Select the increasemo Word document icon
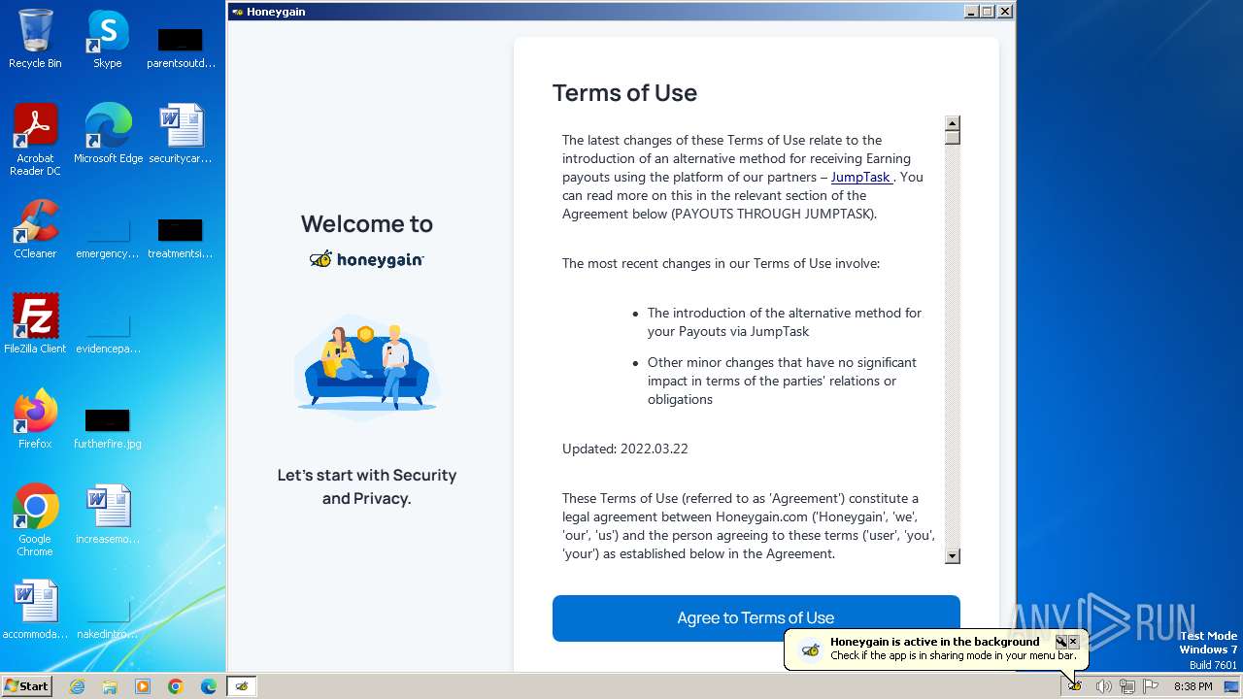Screen dimensions: 1243x699 pyautogui.click(x=108, y=515)
